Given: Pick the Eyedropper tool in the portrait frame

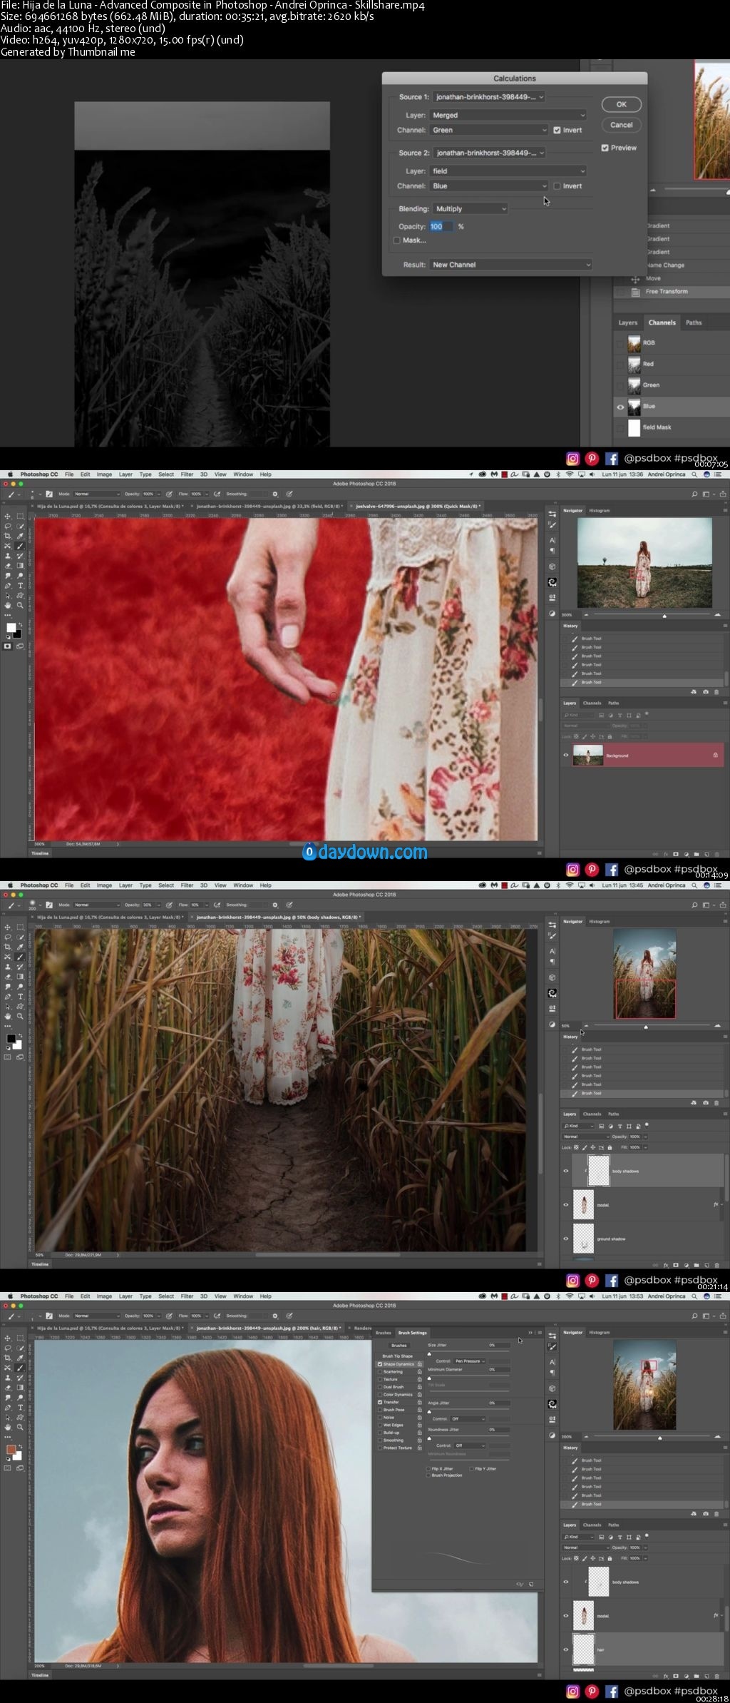Looking at the screenshot, I should 20,1358.
